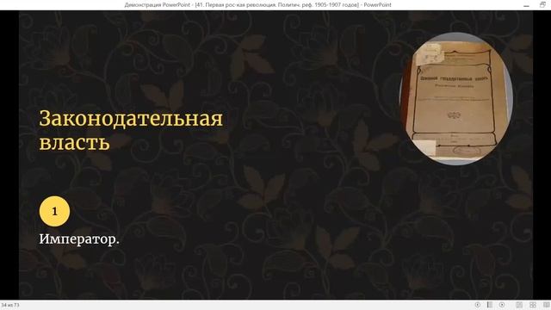Switch to Normal view from the status bar
The width and height of the screenshot is (551, 310).
[519, 305]
